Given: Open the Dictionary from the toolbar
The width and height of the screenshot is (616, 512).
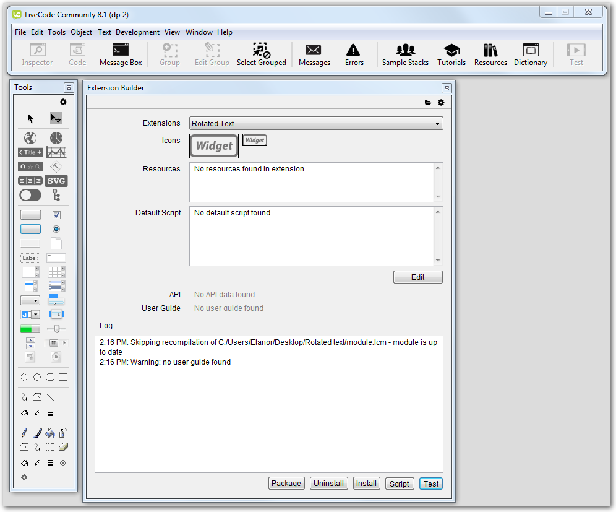Looking at the screenshot, I should (x=530, y=54).
